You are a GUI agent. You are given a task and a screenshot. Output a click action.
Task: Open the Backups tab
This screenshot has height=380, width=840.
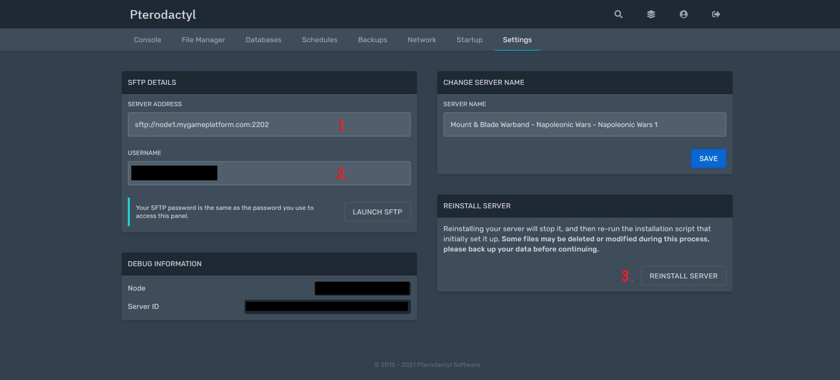click(373, 40)
